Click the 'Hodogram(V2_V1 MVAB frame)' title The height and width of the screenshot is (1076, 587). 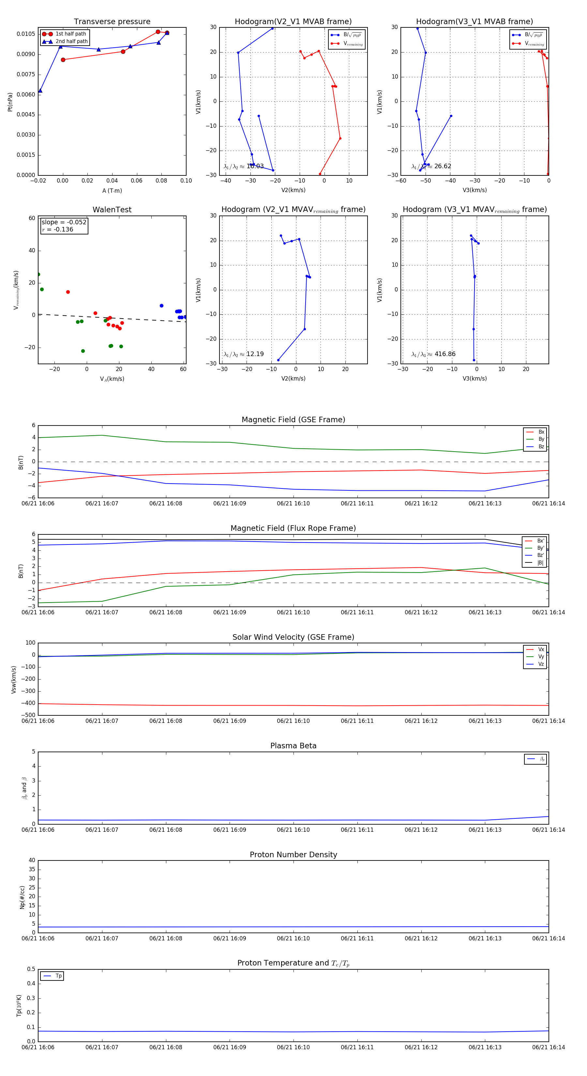coord(293,22)
